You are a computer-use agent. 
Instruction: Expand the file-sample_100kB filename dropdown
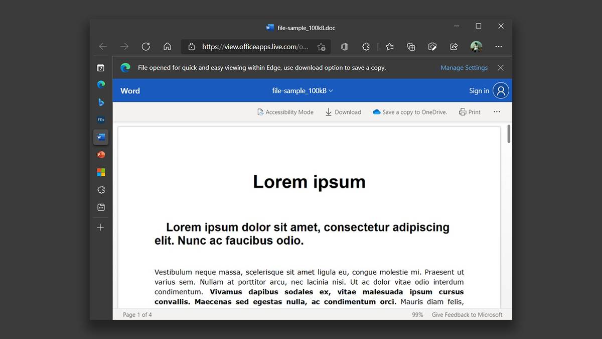click(303, 91)
